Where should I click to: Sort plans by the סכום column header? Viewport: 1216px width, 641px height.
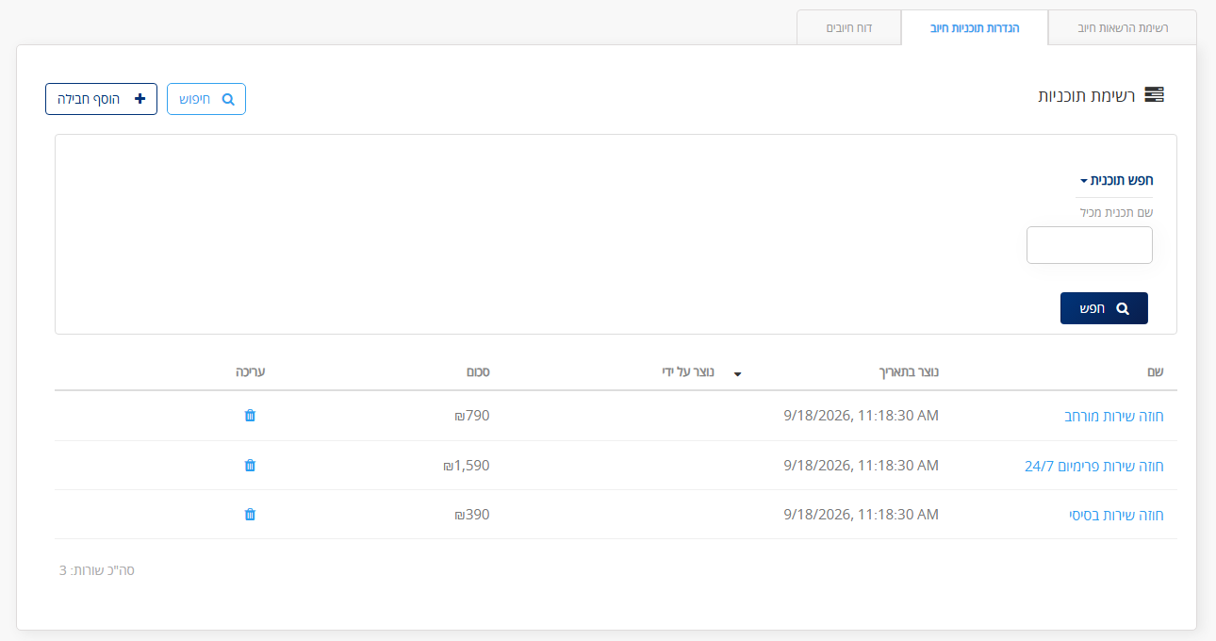[478, 372]
